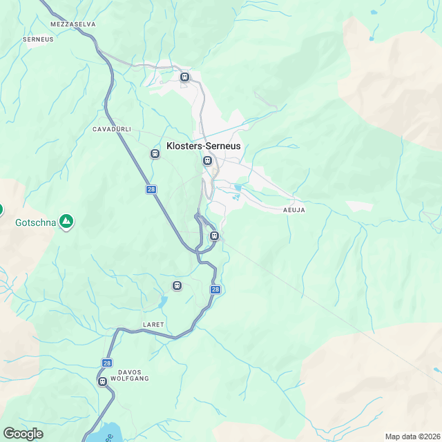442x442 pixels.
Task: Select the station icon below Klosters-Serneus label
Action: coord(207,161)
